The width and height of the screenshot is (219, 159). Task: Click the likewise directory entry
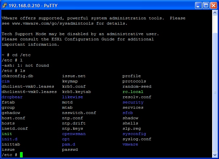pos(72,97)
